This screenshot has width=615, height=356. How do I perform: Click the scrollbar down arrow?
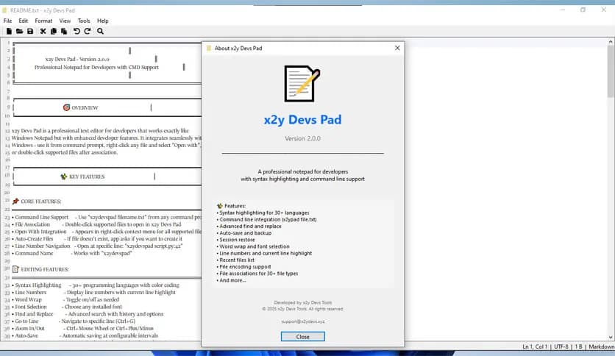click(611, 337)
